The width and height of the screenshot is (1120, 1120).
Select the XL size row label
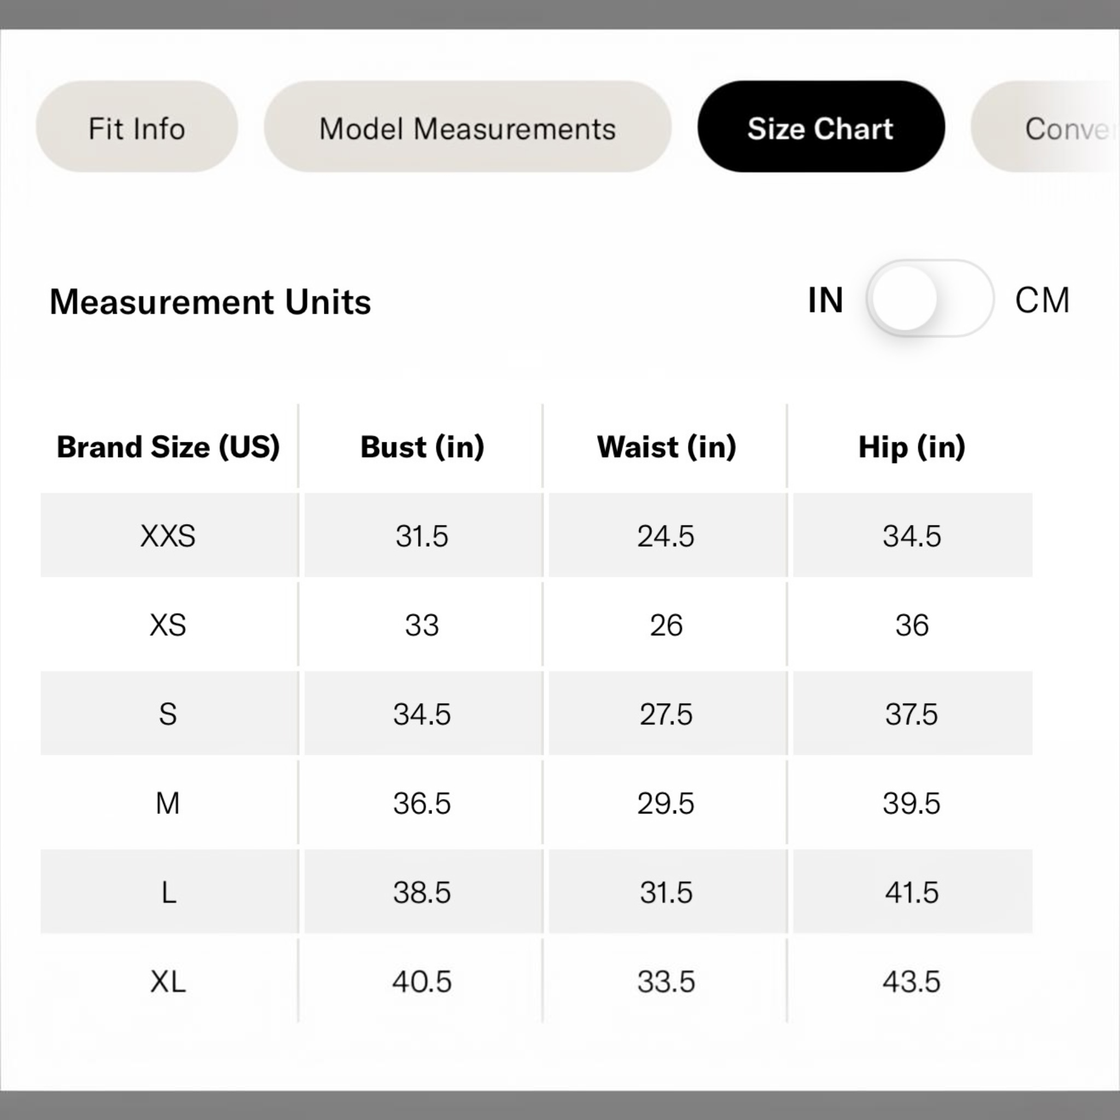coord(168,982)
